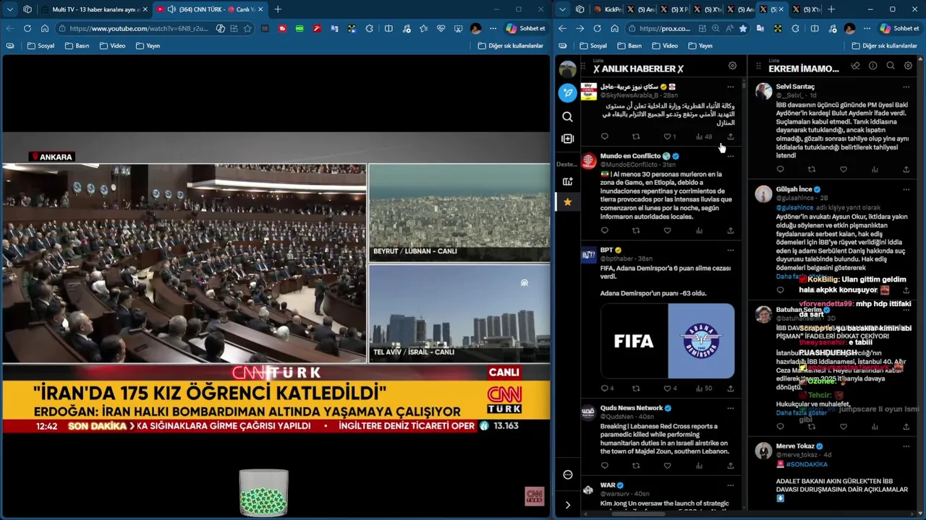The width and height of the screenshot is (926, 520).
Task: View analytics of Selvi Sarıtaç post
Action: click(x=875, y=170)
